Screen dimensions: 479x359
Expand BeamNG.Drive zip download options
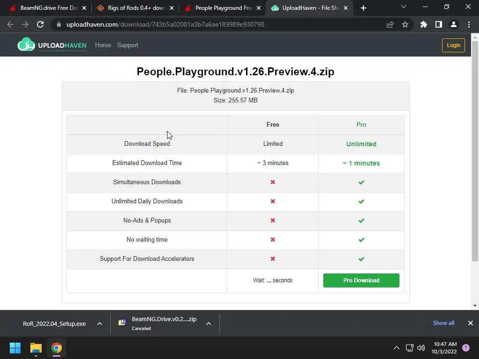point(209,323)
